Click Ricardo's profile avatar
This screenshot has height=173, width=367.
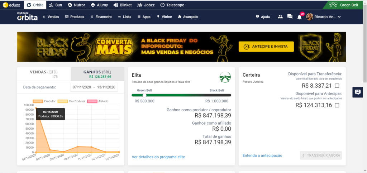coord(310,16)
